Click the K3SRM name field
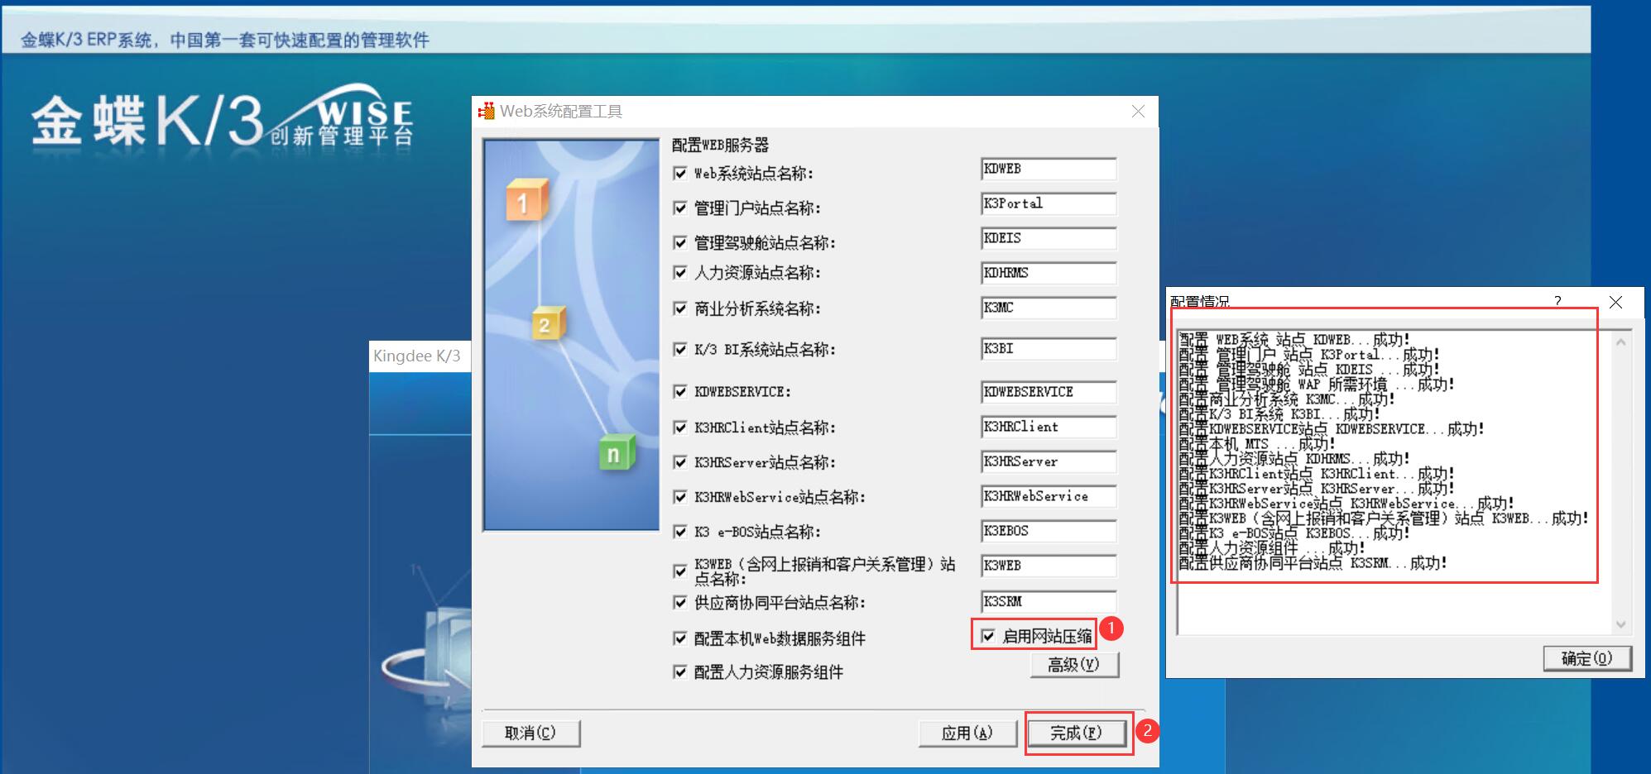Image resolution: width=1651 pixels, height=774 pixels. [1049, 602]
